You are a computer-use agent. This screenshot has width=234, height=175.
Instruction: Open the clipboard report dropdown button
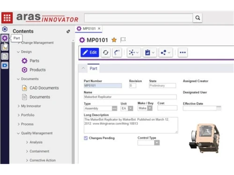point(150,52)
